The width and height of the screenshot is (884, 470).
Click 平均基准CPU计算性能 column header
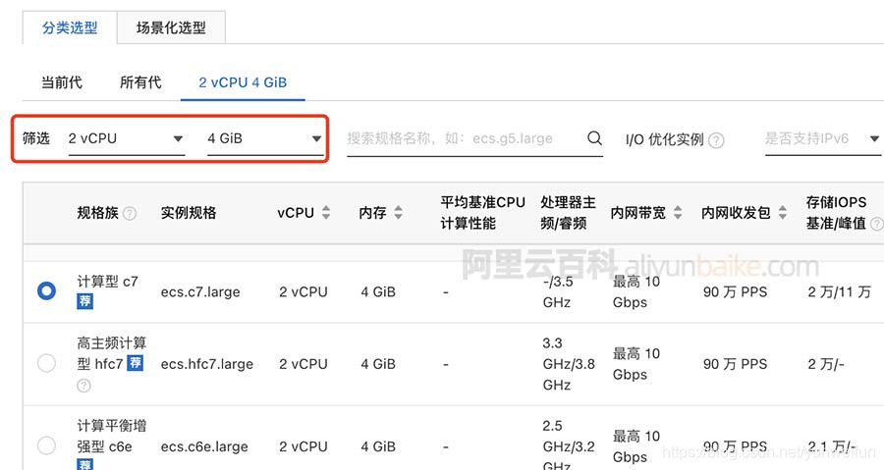(x=482, y=213)
